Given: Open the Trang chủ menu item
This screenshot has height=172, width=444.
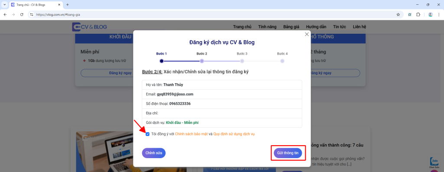Looking at the screenshot, I should point(242,27).
